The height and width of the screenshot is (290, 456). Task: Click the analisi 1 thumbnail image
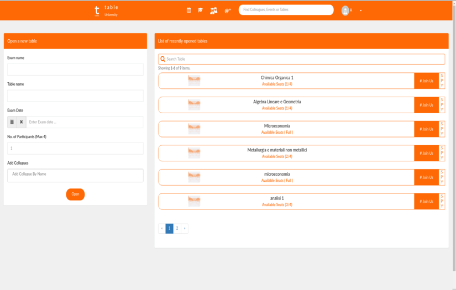click(x=194, y=202)
